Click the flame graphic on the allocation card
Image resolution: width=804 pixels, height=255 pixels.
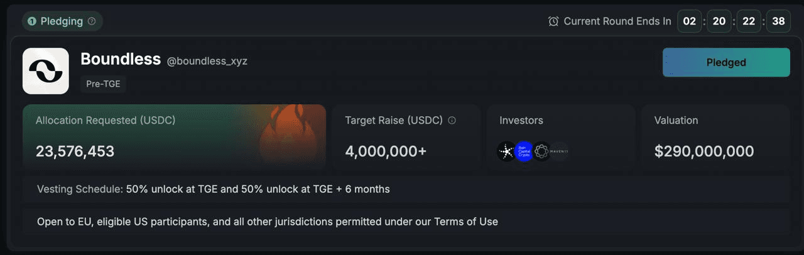click(x=283, y=134)
